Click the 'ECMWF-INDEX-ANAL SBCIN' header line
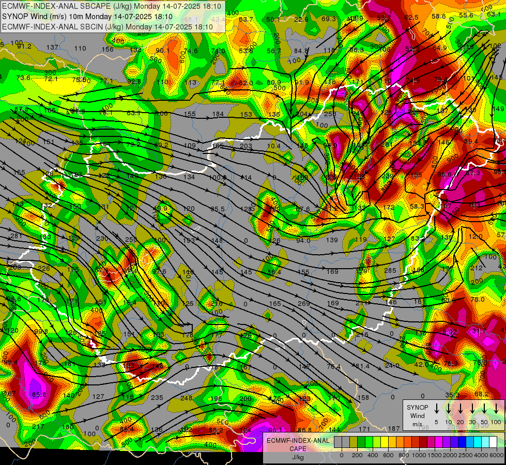The image size is (506, 465). [x=108, y=27]
